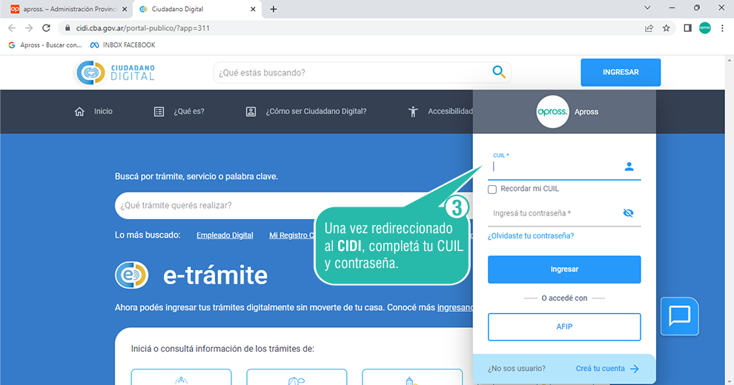Open Accesibilidad menu item
This screenshot has width=734, height=385.
440,112
